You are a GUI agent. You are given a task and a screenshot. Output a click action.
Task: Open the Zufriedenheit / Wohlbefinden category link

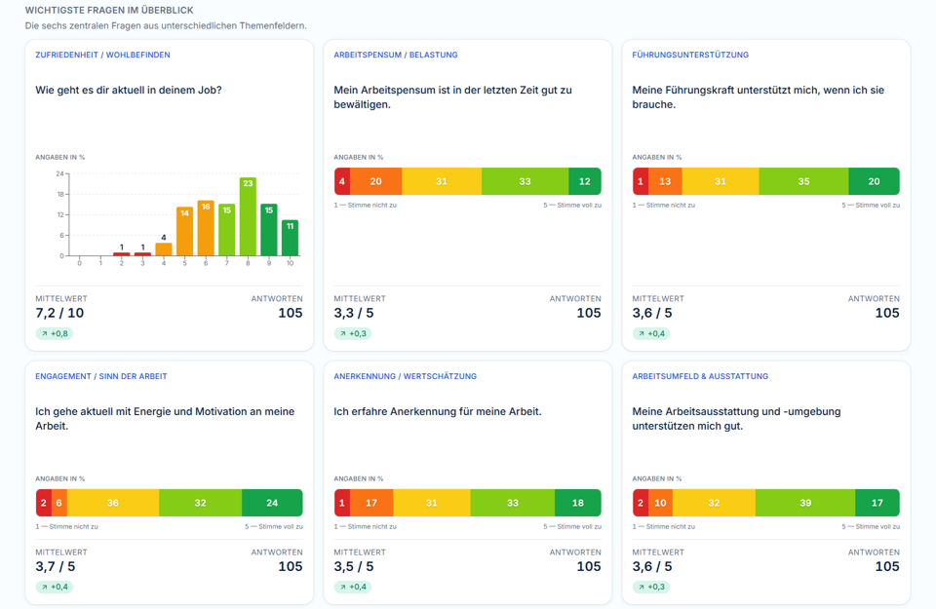102,55
